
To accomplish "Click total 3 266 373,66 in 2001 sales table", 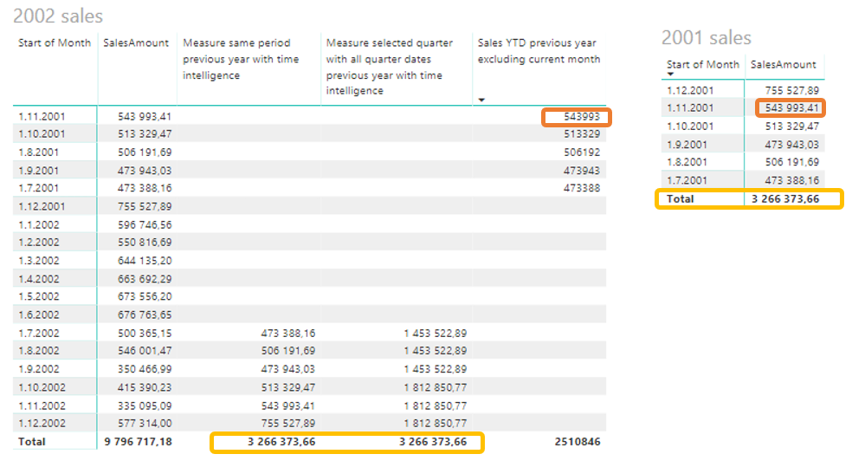I will click(x=785, y=199).
